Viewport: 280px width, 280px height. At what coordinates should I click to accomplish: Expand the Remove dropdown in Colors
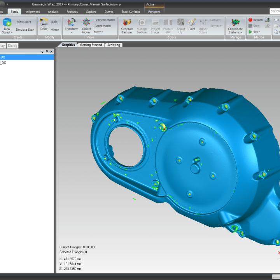click(216, 26)
